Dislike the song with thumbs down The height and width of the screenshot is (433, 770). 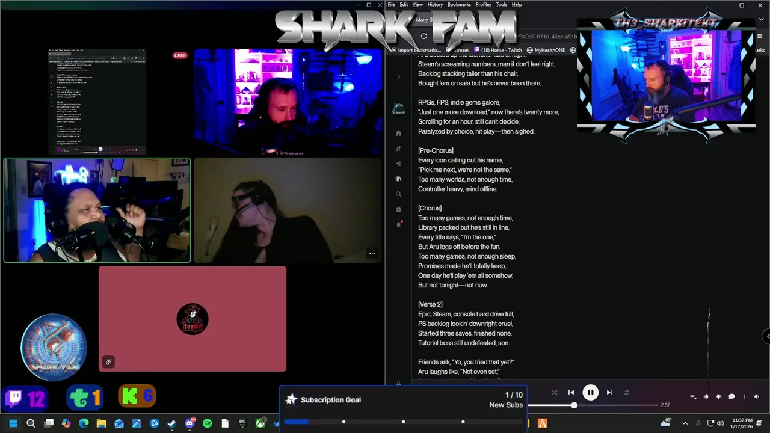pos(719,396)
